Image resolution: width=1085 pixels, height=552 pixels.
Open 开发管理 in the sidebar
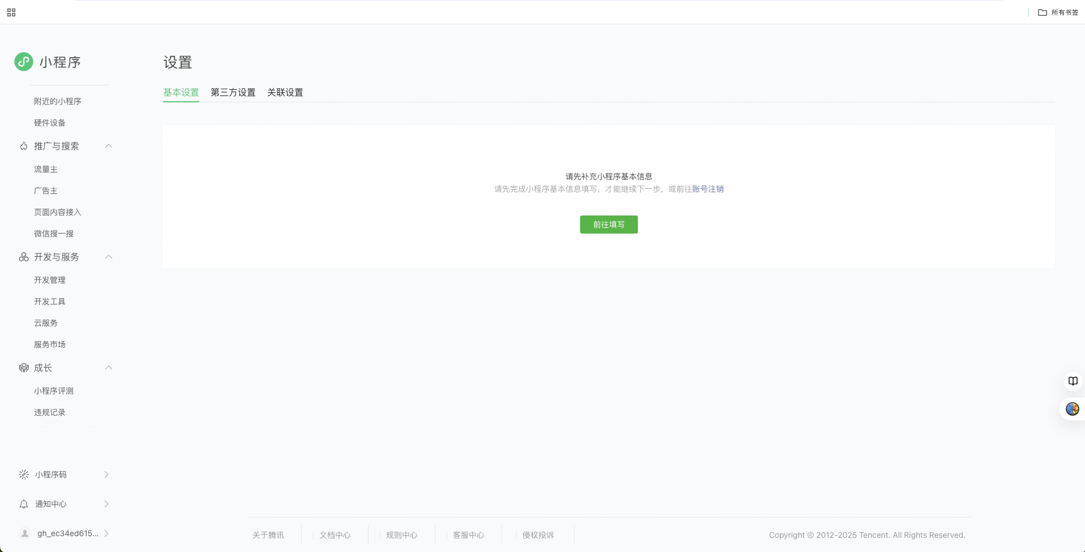(x=50, y=280)
